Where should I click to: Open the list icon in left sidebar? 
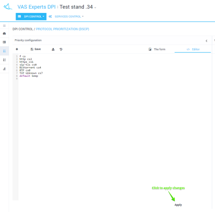(4, 42)
